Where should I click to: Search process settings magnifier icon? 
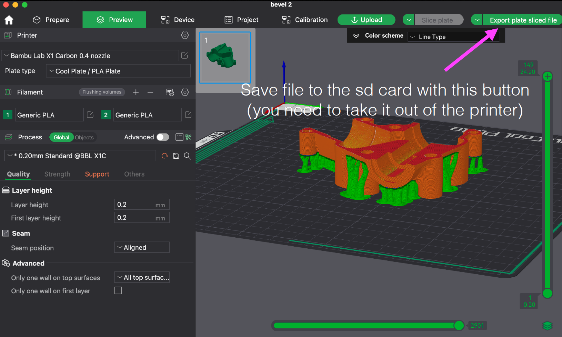pyautogui.click(x=187, y=156)
